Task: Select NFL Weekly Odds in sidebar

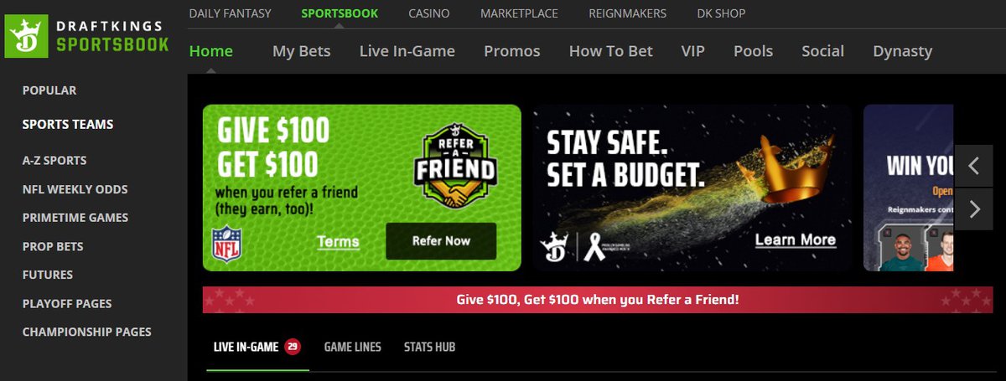Action: [x=75, y=189]
